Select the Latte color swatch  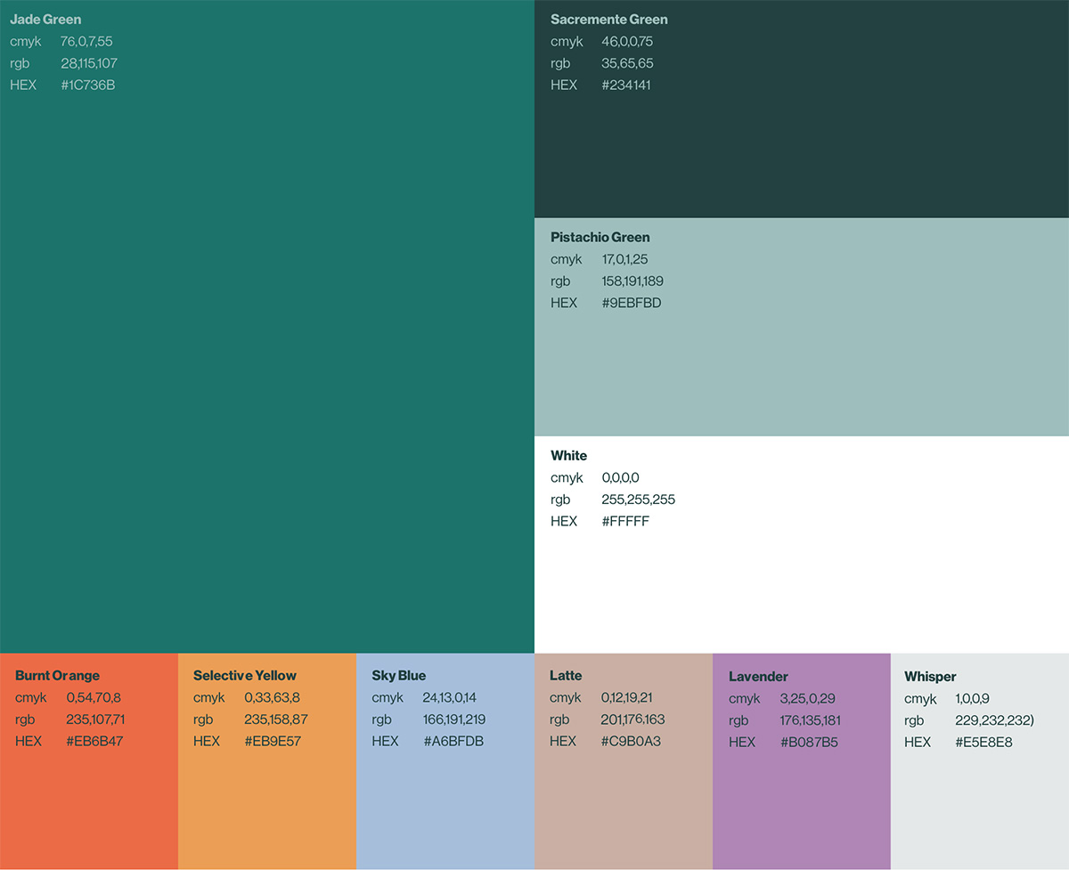click(x=624, y=801)
